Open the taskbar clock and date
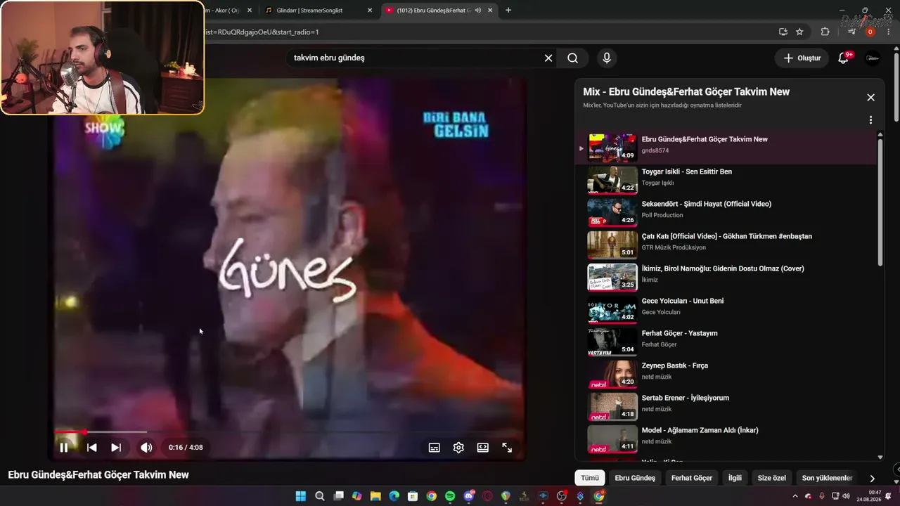 coord(868,496)
